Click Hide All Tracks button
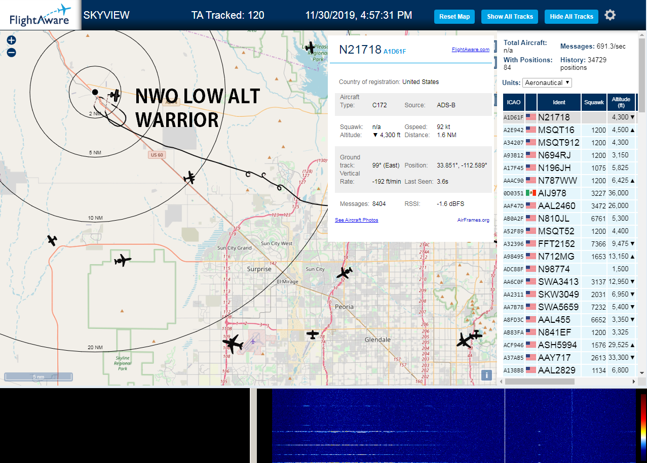The height and width of the screenshot is (463, 647). 572,16
